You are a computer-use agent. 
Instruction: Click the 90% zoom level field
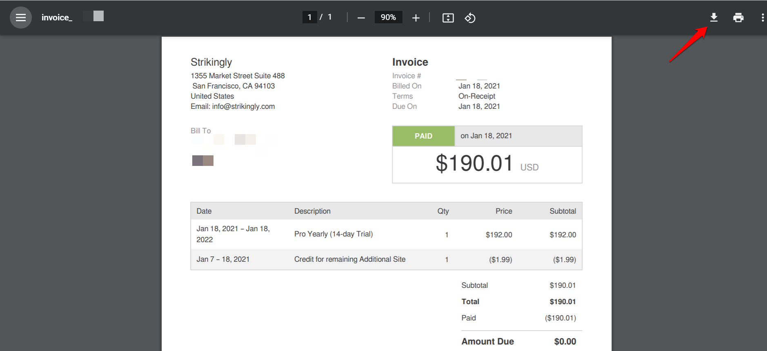click(x=388, y=17)
